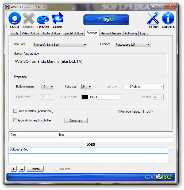
Task: Click the black outline color swatch
Action: point(85,97)
